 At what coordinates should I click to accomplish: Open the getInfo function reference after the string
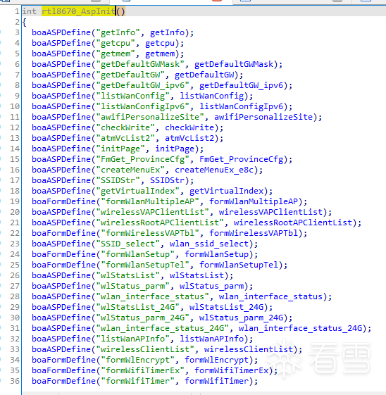click(x=168, y=32)
